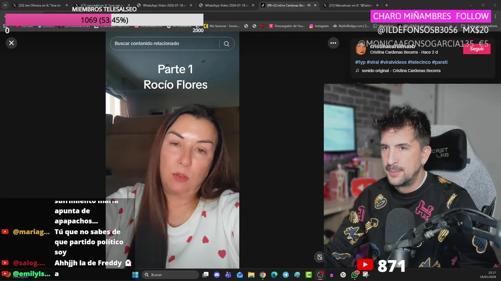Open the #parati hashtag link
This screenshot has width=501, height=281.
point(440,62)
